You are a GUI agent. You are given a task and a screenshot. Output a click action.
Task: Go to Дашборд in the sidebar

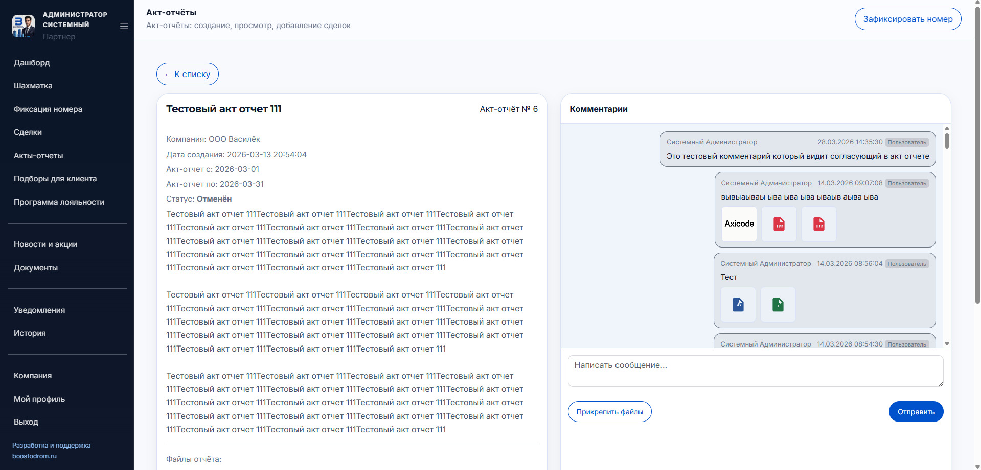coord(32,63)
